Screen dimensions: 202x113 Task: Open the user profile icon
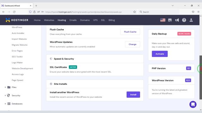pos(191,20)
